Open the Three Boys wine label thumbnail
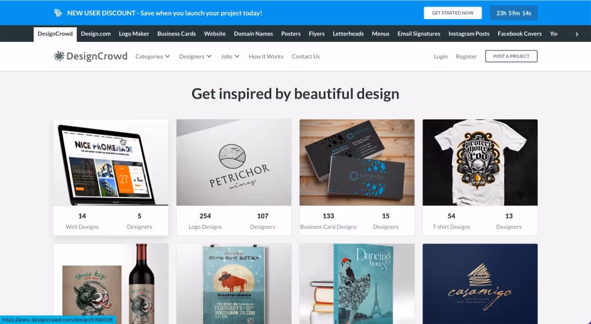Screen dimensions: 591x324 tap(111, 284)
